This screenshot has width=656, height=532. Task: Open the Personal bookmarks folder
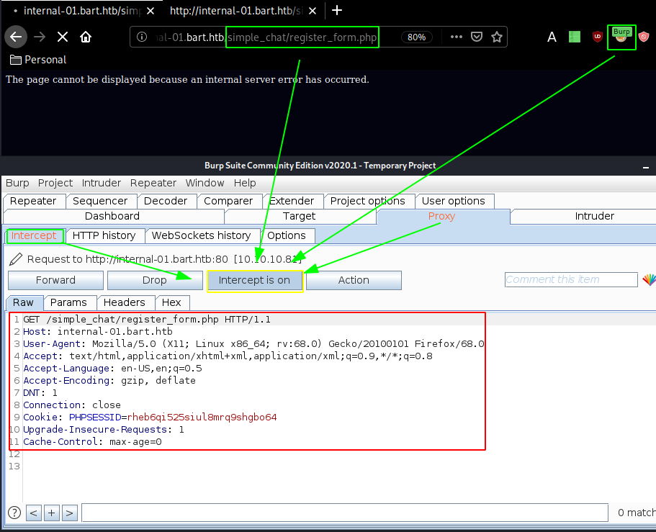(38, 60)
